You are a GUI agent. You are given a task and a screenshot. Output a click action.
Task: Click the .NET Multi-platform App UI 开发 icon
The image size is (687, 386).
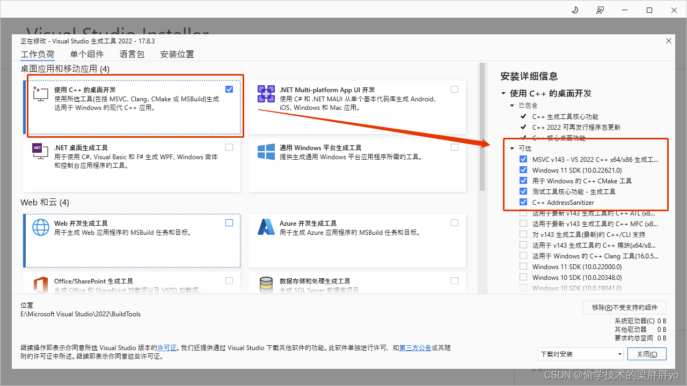(x=266, y=94)
